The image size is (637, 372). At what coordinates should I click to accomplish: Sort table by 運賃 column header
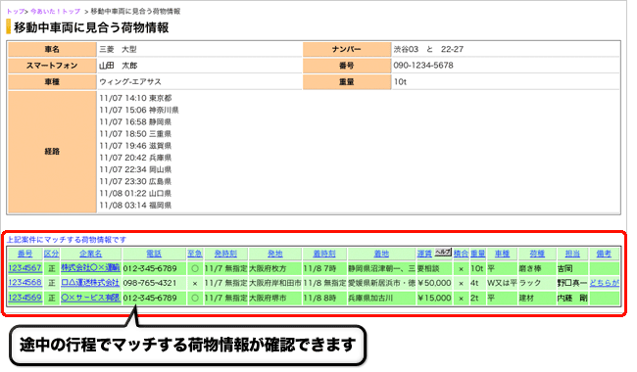[424, 254]
